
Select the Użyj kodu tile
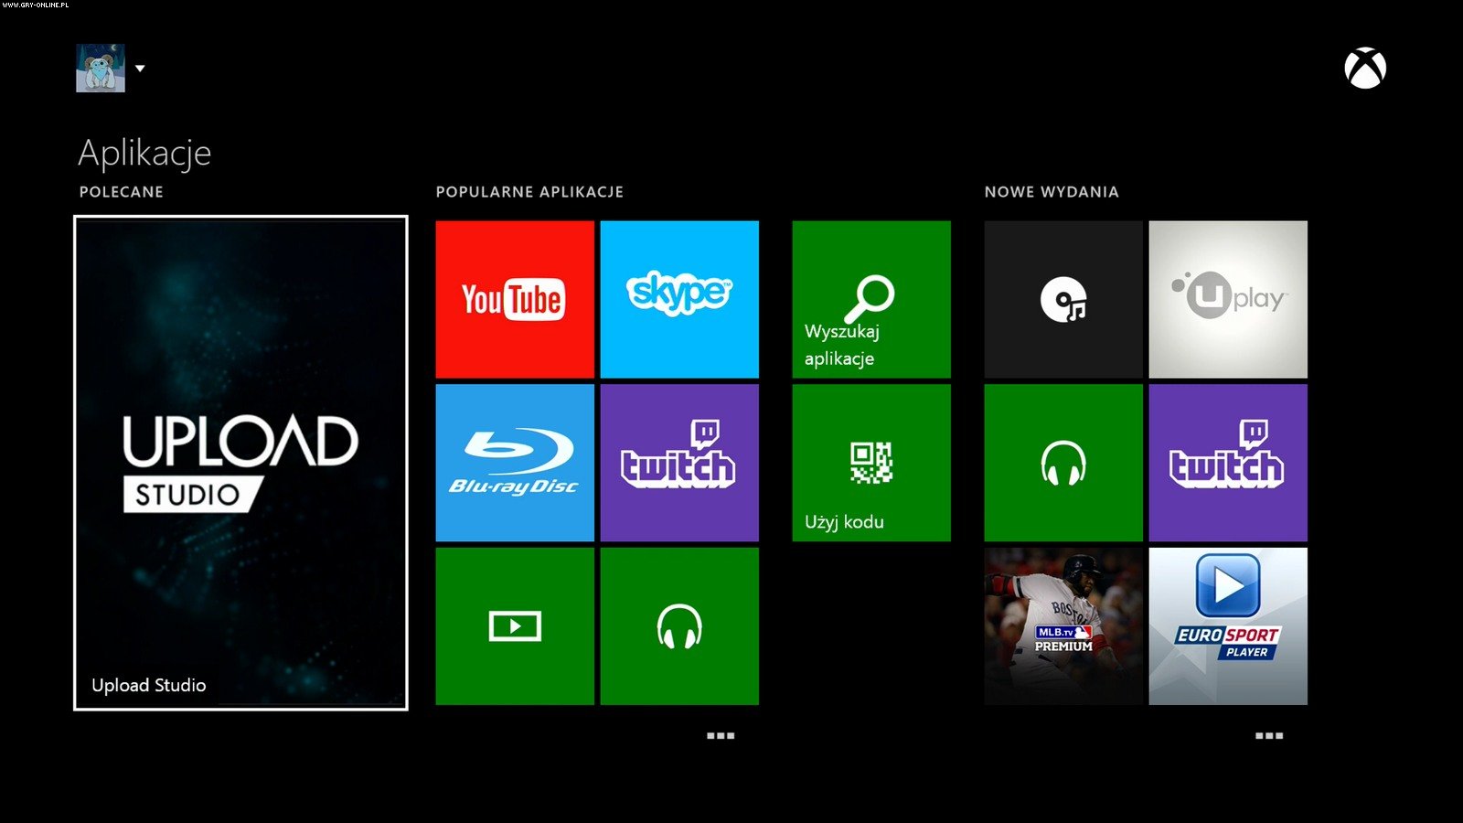click(871, 463)
